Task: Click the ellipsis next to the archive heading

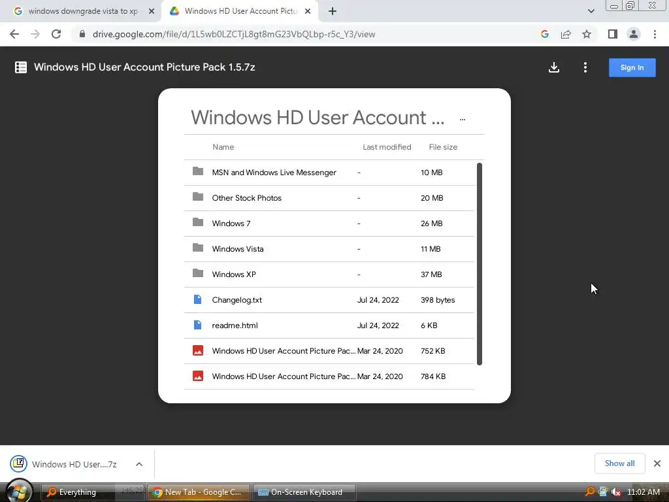Action: [462, 119]
